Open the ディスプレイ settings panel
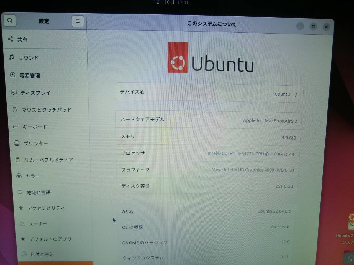This screenshot has width=354, height=265. pyautogui.click(x=48, y=93)
